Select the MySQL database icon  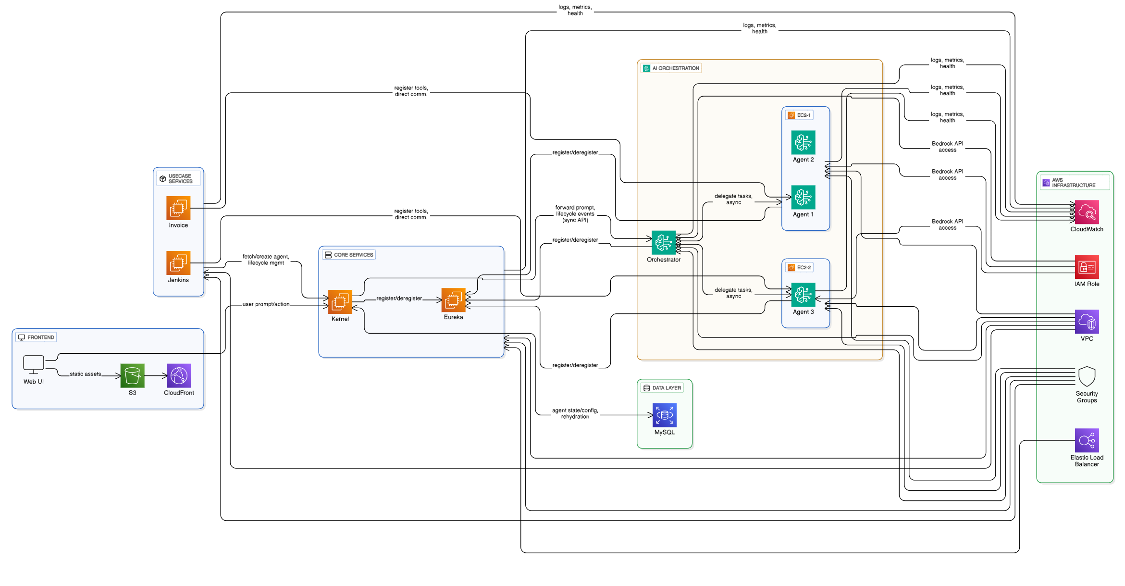click(664, 415)
